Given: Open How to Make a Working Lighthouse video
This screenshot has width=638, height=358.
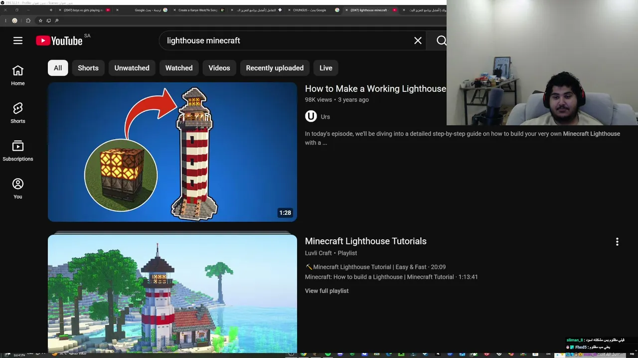Looking at the screenshot, I should (x=375, y=89).
